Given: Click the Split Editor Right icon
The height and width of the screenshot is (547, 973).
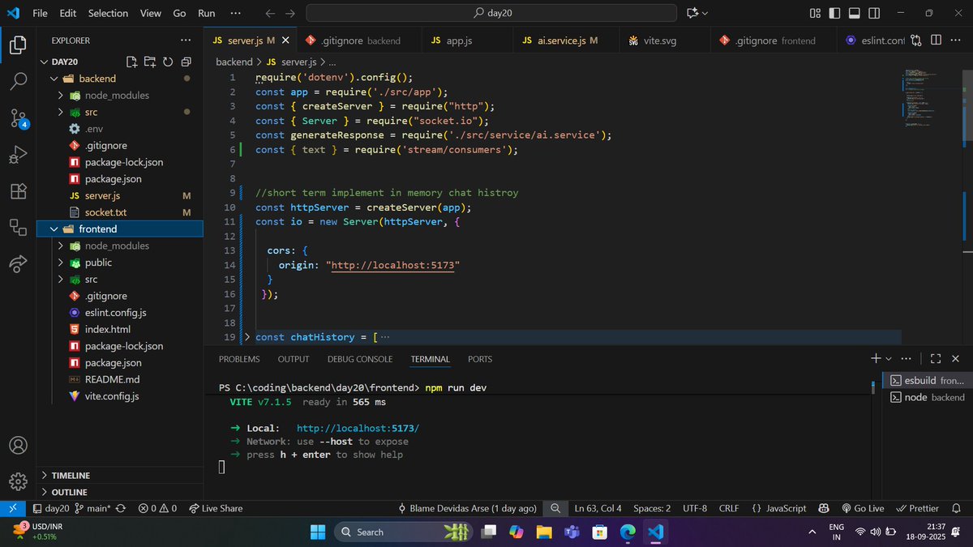Looking at the screenshot, I should [935, 41].
